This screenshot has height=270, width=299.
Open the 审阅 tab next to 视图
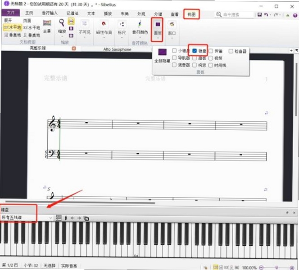(x=175, y=14)
